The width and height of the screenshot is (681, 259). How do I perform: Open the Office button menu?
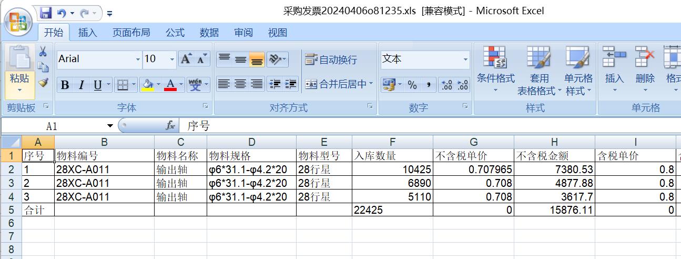pos(18,23)
